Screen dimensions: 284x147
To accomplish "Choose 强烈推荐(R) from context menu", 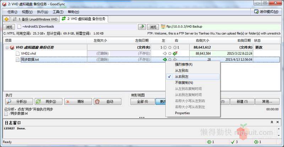I will coord(193,64).
